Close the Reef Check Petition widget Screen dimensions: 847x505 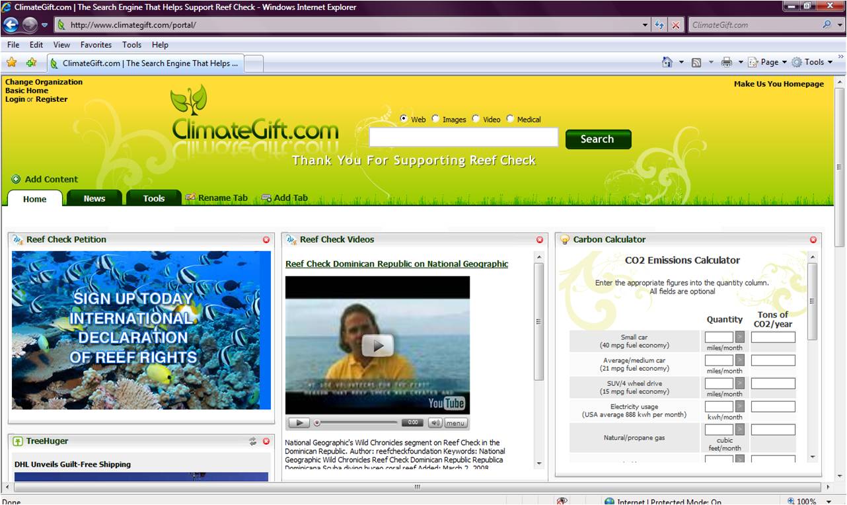pos(266,240)
